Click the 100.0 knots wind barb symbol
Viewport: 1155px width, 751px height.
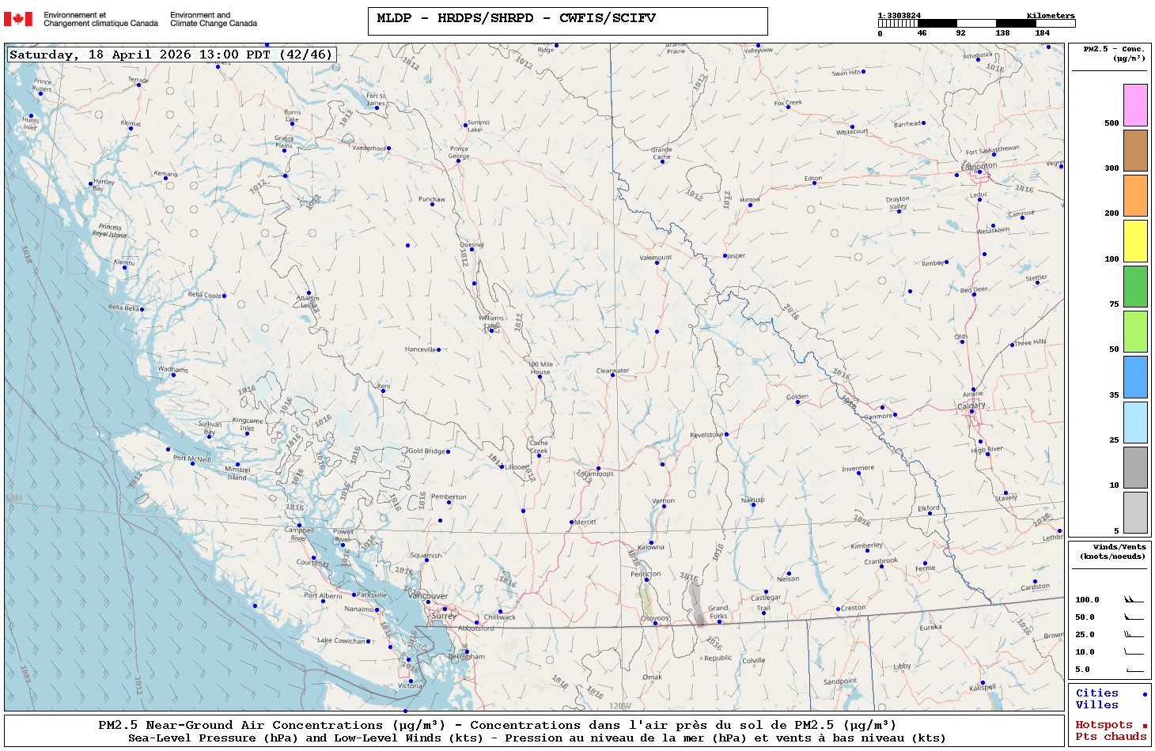pos(1134,600)
